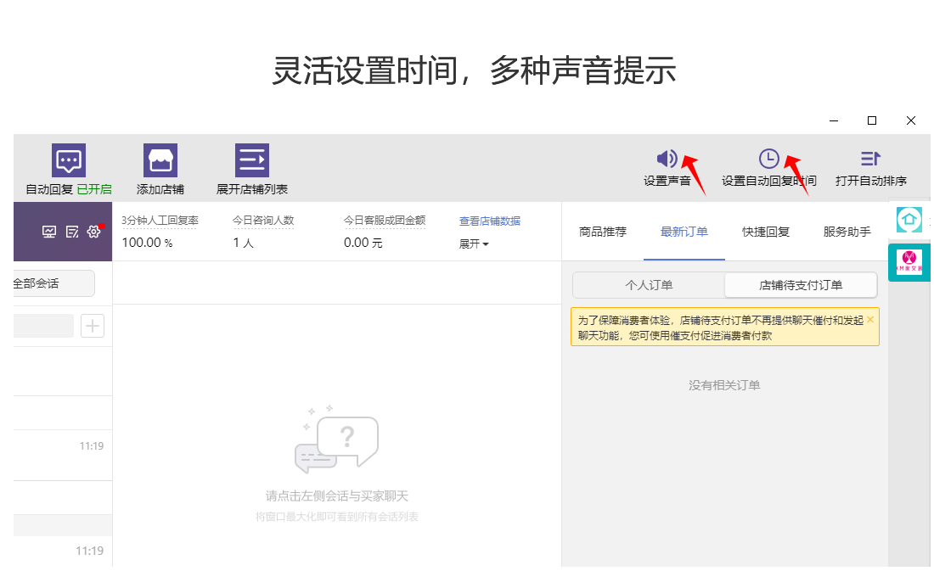The height and width of the screenshot is (571, 934).
Task: Select the 个人订单 segment
Action: tap(649, 285)
